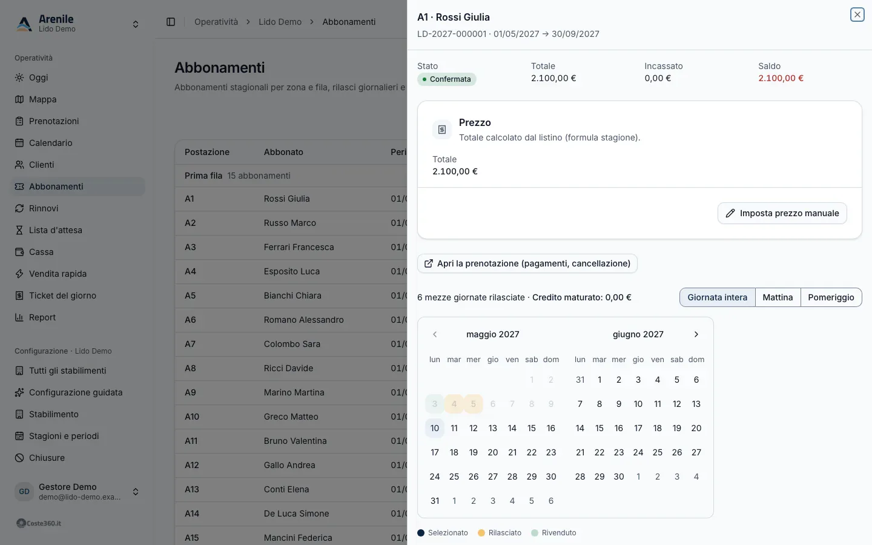Click the Operatività breadcrumb

pyautogui.click(x=216, y=22)
